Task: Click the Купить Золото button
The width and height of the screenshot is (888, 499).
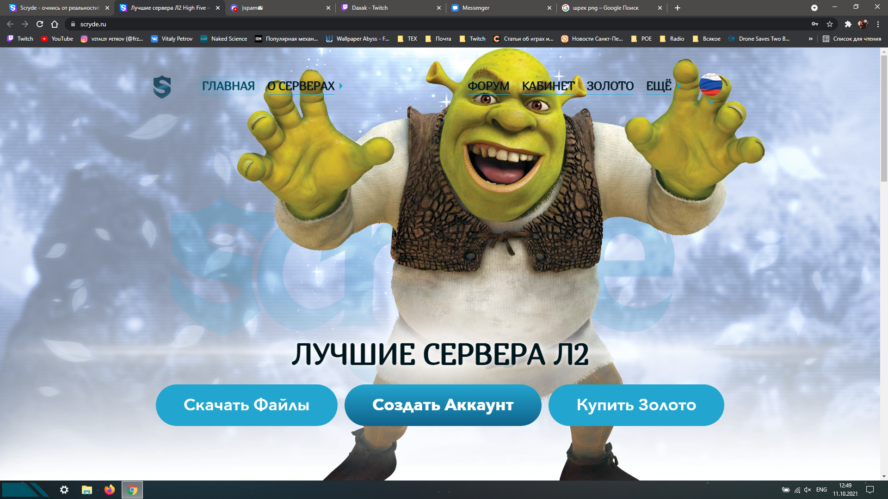Action: pos(636,405)
